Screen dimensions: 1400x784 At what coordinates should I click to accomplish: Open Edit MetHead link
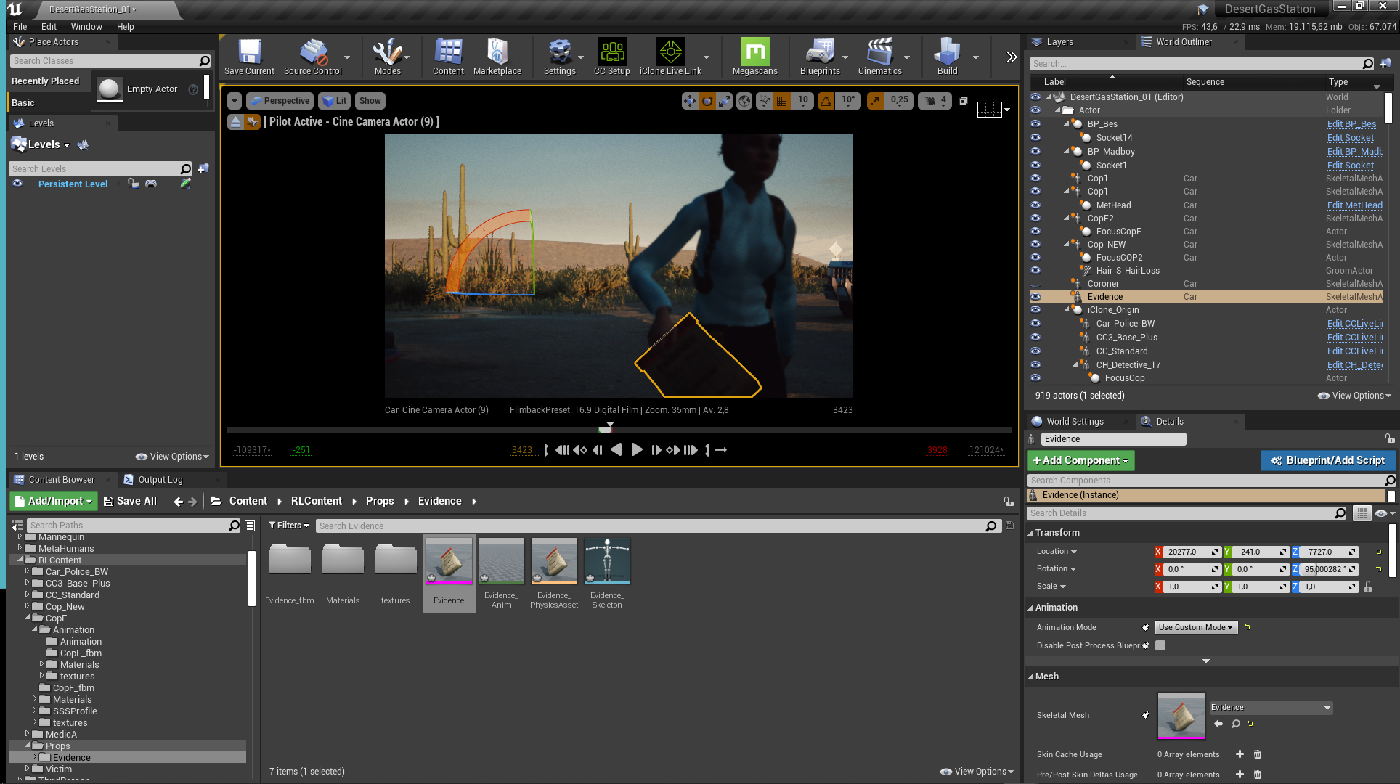click(x=1354, y=205)
